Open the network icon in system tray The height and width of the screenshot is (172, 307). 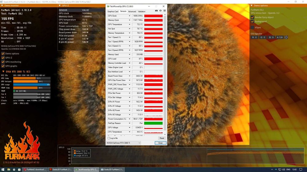pyautogui.click(x=280, y=170)
